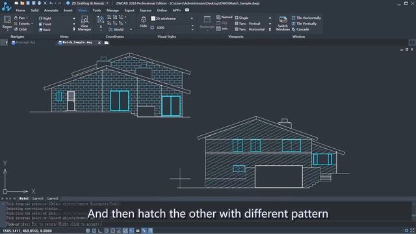Click the Export ribbon tab

(x=129, y=10)
